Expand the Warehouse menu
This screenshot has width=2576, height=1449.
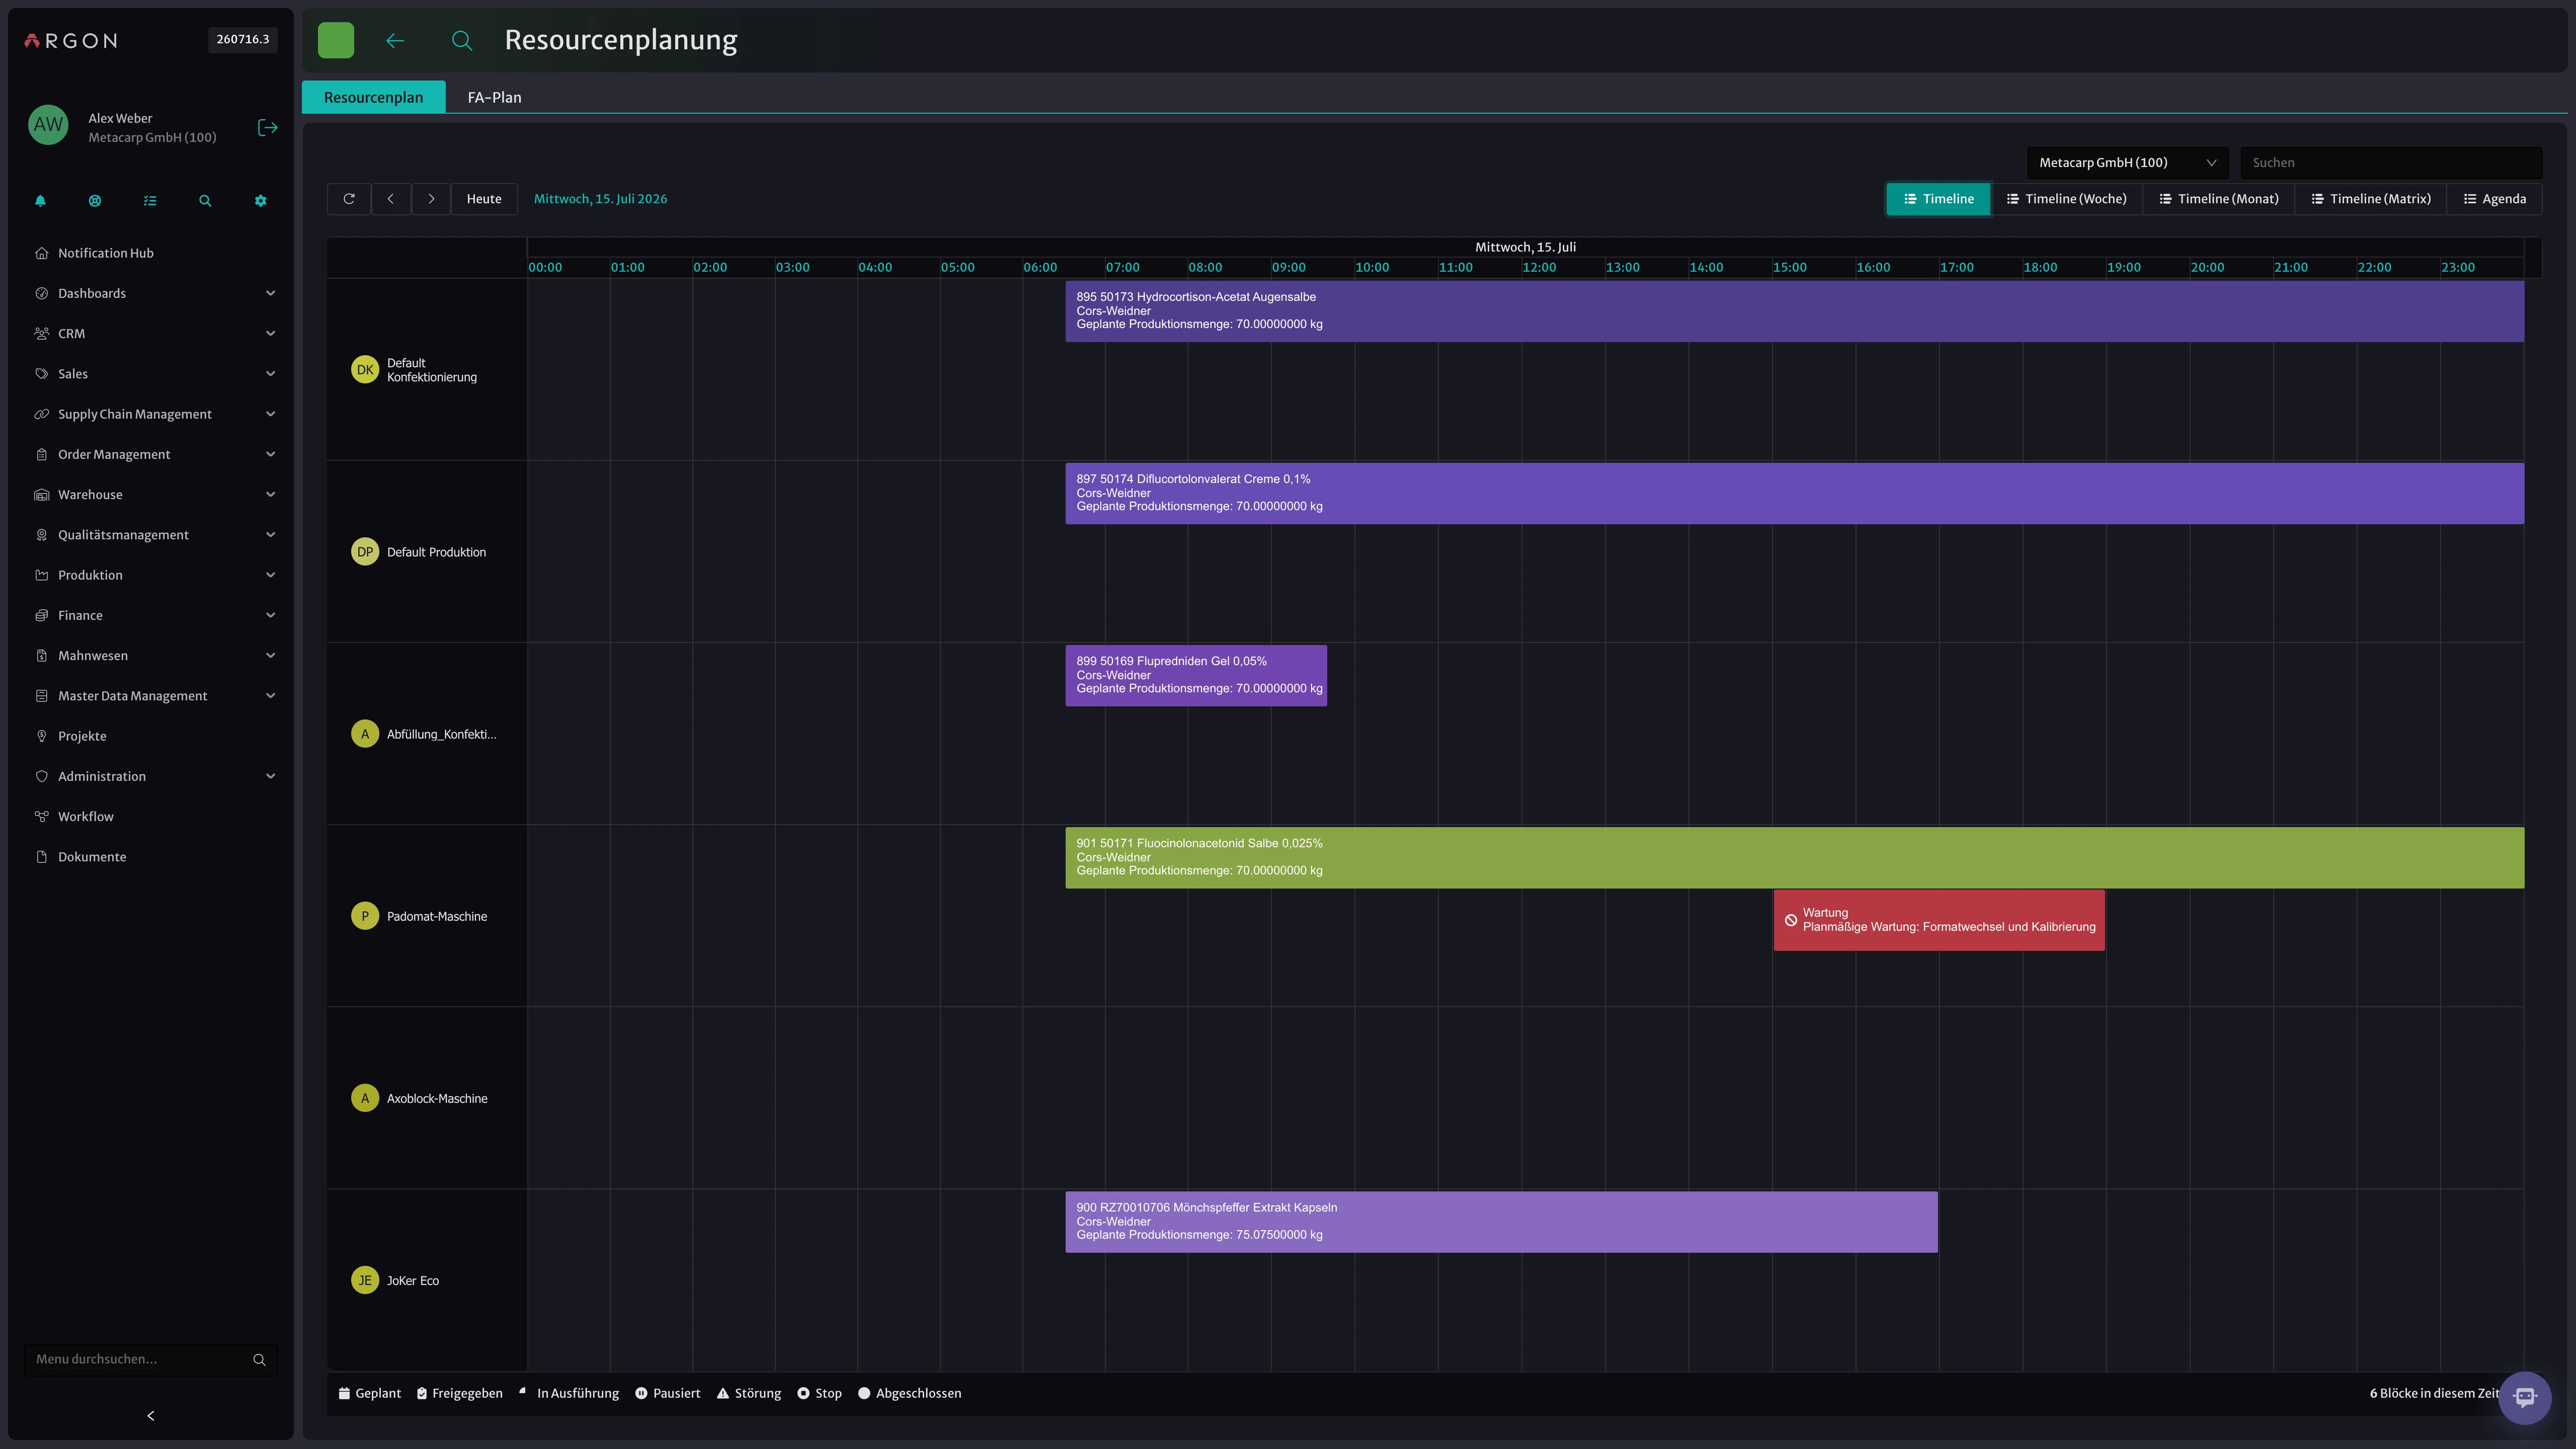click(x=151, y=495)
